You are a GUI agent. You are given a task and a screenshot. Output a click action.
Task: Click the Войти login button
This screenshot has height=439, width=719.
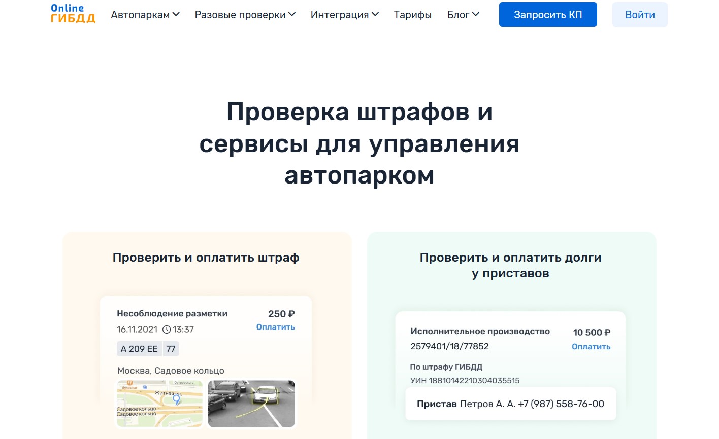pyautogui.click(x=639, y=15)
